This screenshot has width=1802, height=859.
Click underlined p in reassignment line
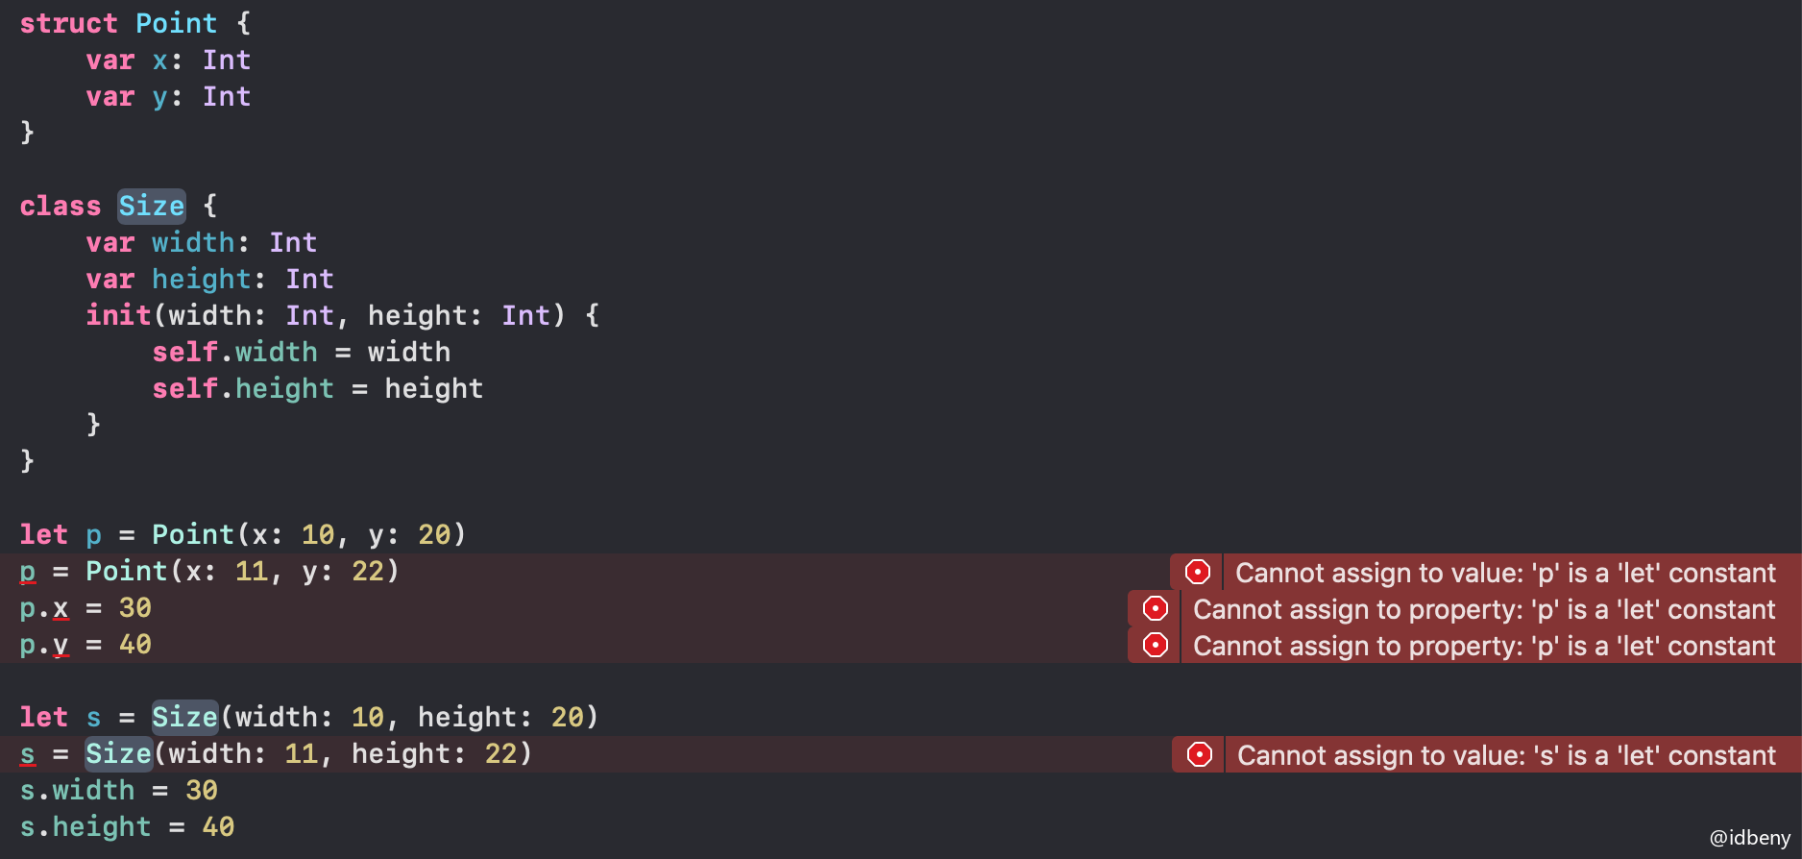pos(27,573)
